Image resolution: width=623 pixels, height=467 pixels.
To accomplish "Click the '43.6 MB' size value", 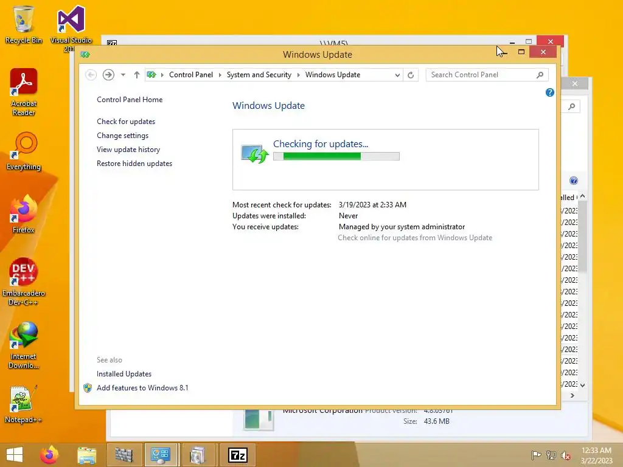I will pyautogui.click(x=436, y=421).
